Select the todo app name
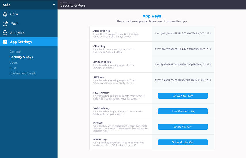 [7, 5]
